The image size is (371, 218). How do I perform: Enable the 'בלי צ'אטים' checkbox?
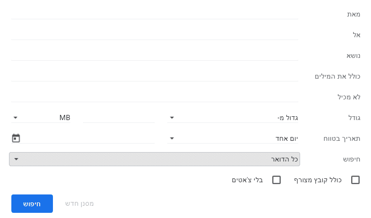click(276, 180)
